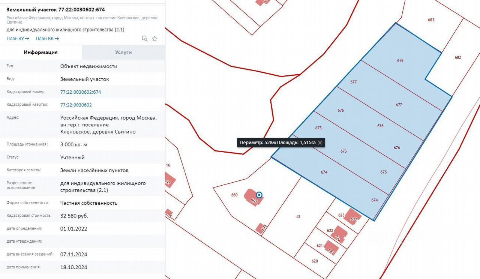This screenshot has width=480, height=279.
Task: Open the План ЗУ link
Action: pyautogui.click(x=18, y=38)
